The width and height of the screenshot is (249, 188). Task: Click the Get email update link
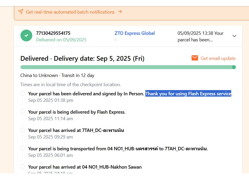[x=218, y=58]
